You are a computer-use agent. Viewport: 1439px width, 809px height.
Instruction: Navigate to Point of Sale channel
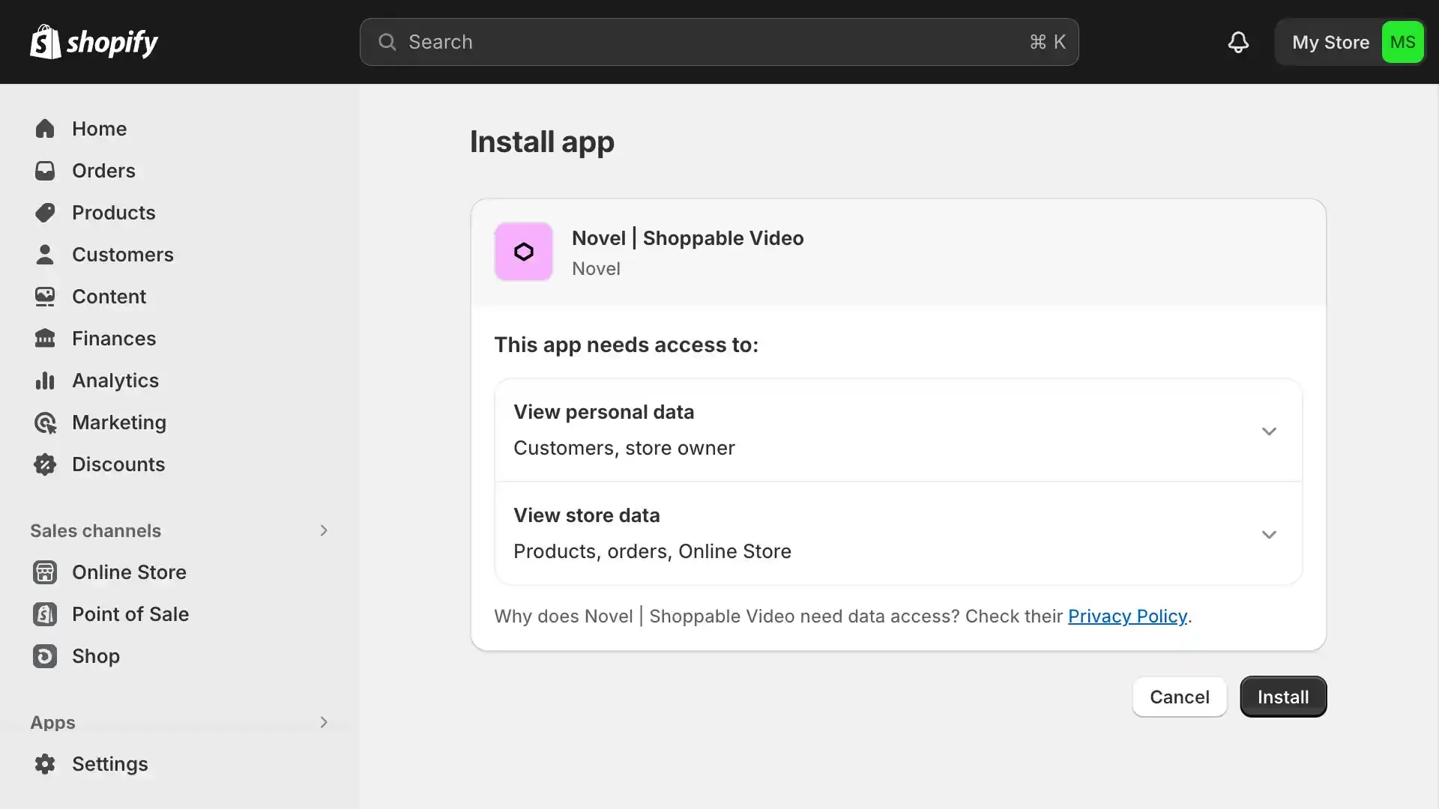point(130,613)
